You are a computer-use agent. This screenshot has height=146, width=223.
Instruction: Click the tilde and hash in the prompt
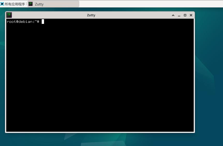pos(37,22)
